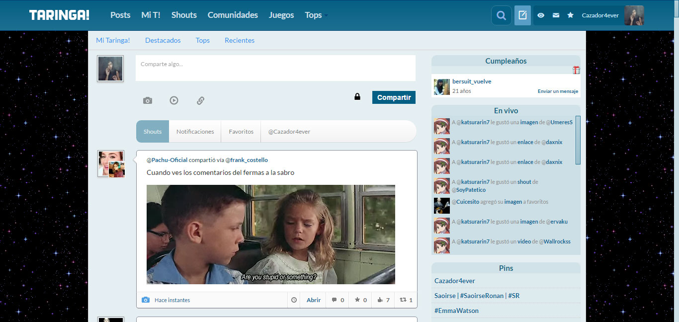Image resolution: width=679 pixels, height=322 pixels.
Task: Switch to the Notificaciones tab
Action: pyautogui.click(x=195, y=132)
